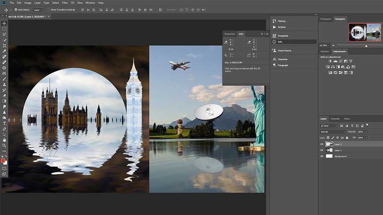Select the Crop tool
Image resolution: width=383 pixels, height=215 pixels.
coord(4,46)
